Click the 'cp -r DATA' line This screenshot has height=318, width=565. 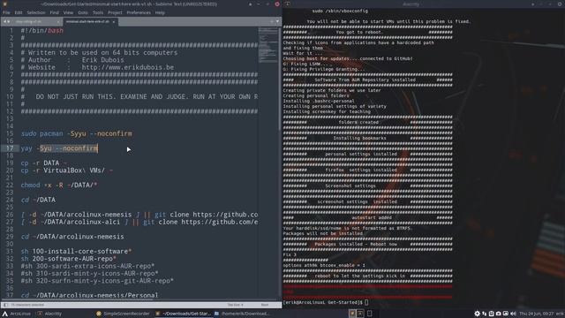[x=43, y=163]
